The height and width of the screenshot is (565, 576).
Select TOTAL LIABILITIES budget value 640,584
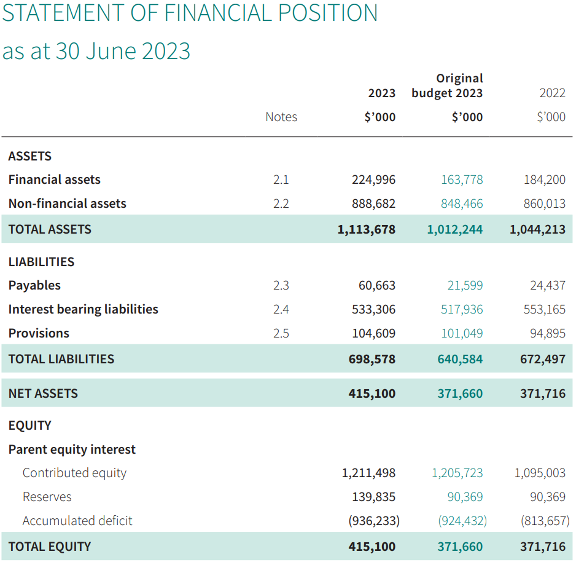point(460,359)
